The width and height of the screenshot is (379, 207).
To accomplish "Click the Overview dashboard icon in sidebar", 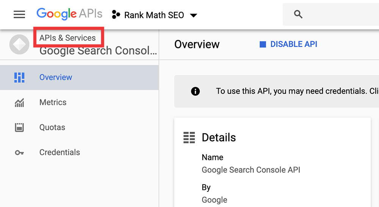I will [x=19, y=77].
